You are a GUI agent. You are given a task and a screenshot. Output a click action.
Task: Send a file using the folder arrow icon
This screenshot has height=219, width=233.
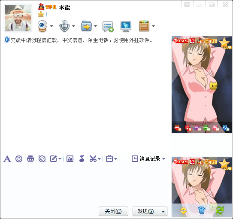click(x=86, y=26)
